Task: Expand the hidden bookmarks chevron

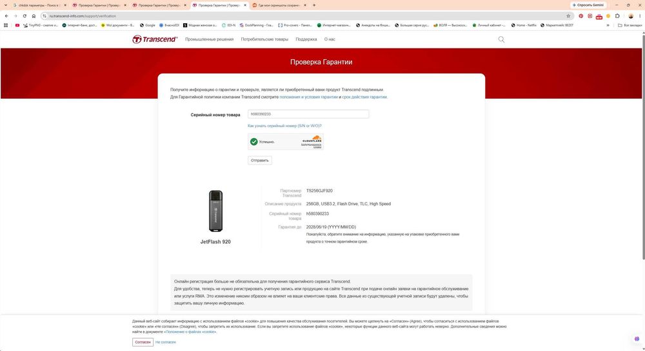Action: tap(608, 25)
